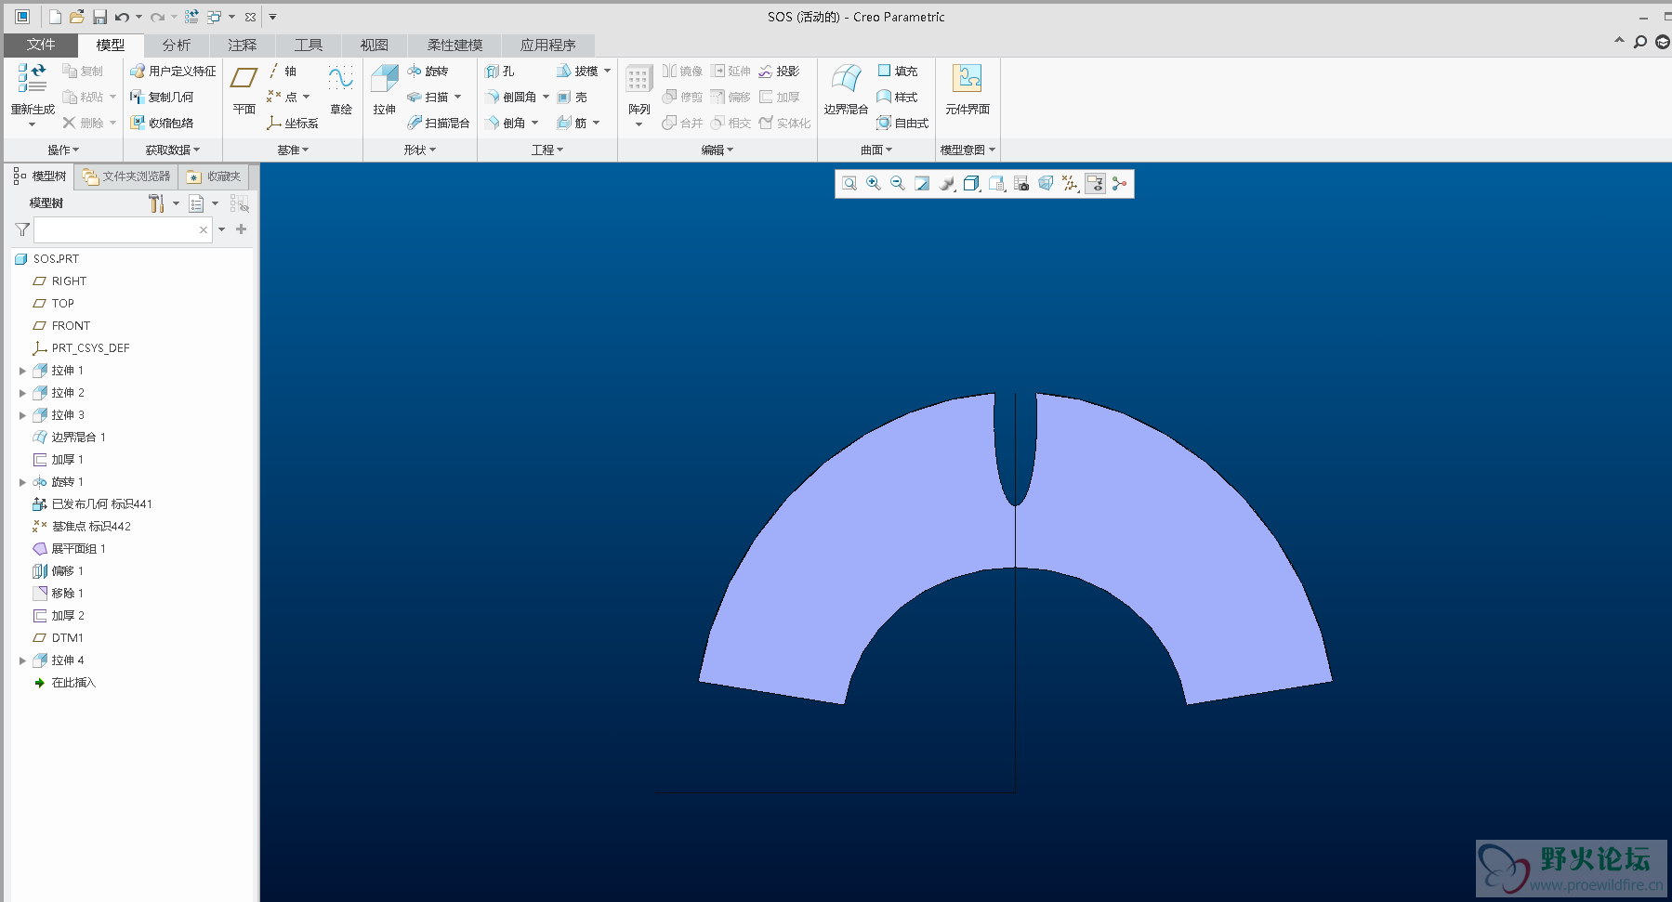1672x902 pixels.
Task: Create a new file from quick access
Action: tap(55, 17)
